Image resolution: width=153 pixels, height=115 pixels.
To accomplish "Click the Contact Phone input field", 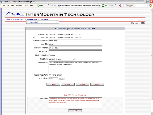I will coord(75,48).
